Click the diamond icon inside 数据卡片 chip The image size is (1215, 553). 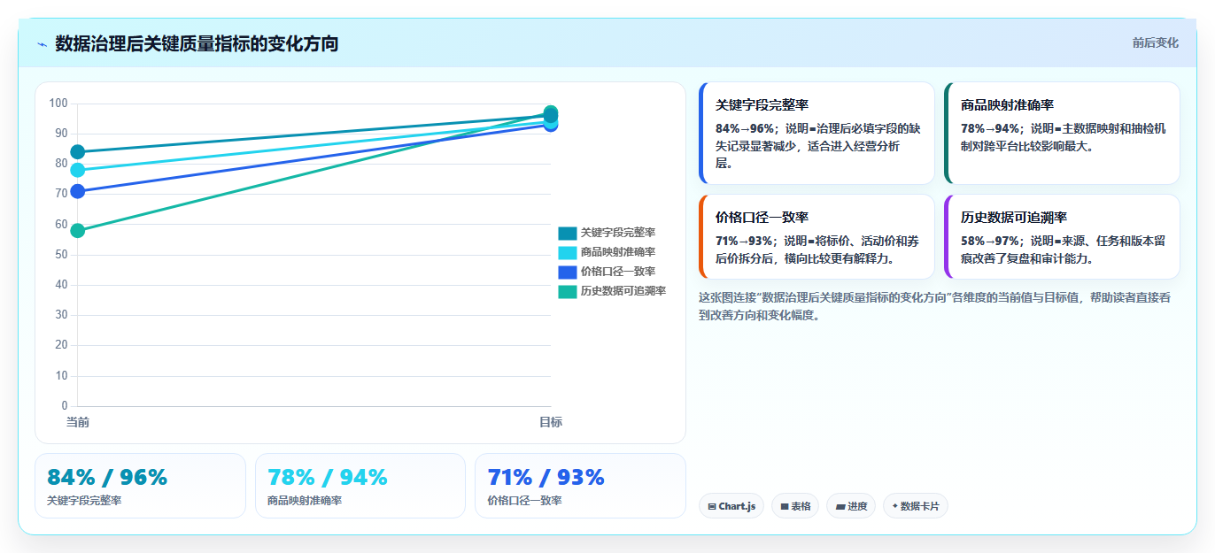[895, 506]
